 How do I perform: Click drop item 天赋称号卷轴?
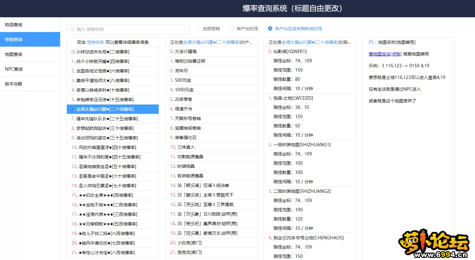pos(211,118)
